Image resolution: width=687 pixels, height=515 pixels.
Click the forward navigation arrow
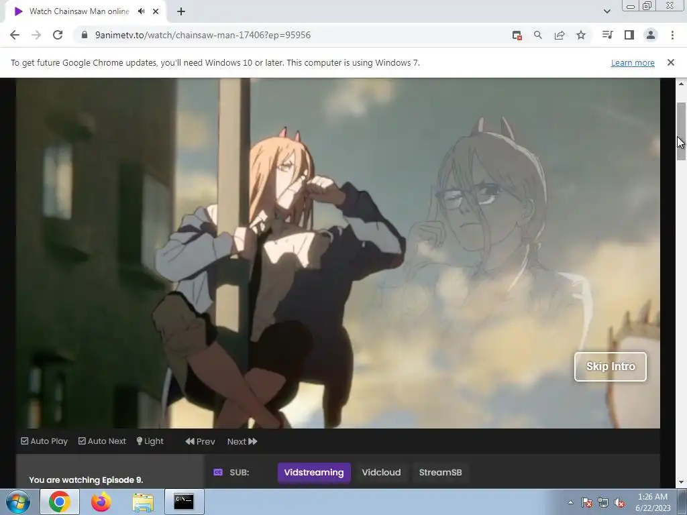coord(36,35)
